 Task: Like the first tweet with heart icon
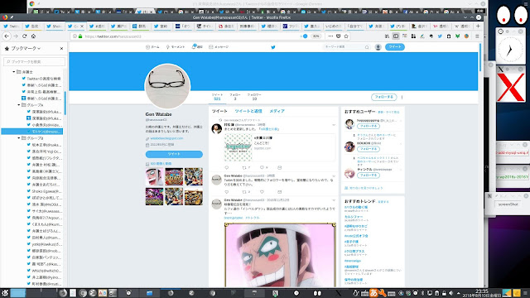click(x=262, y=167)
